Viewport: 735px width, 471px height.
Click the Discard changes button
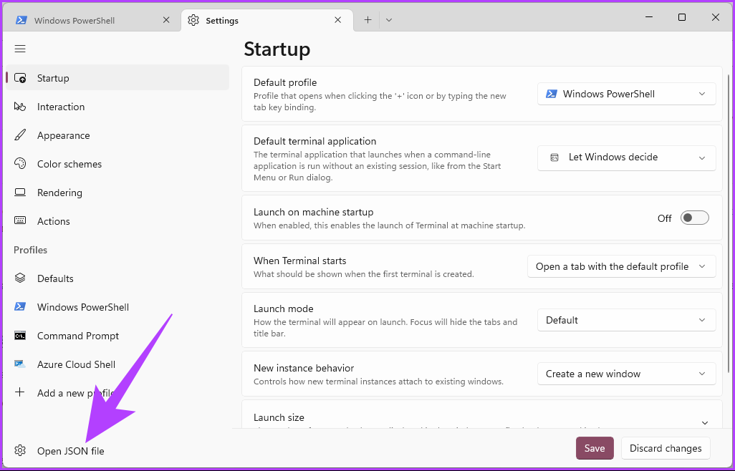[x=666, y=448]
